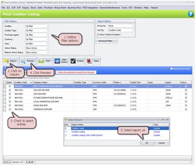
Task: Open the A/P menu
Action: pyautogui.click(x=19, y=8)
